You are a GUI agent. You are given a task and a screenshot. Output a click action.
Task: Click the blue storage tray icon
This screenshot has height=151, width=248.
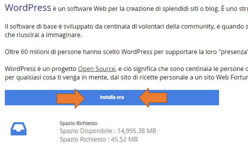pyautogui.click(x=18, y=129)
